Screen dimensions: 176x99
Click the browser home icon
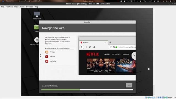pyautogui.click(x=94, y=47)
